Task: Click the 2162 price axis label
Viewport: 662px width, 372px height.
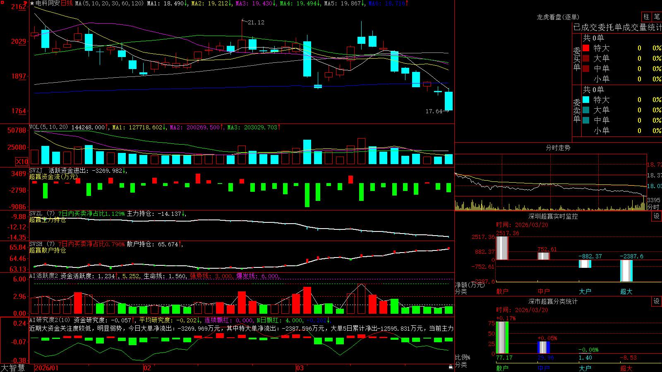Action: [19, 7]
